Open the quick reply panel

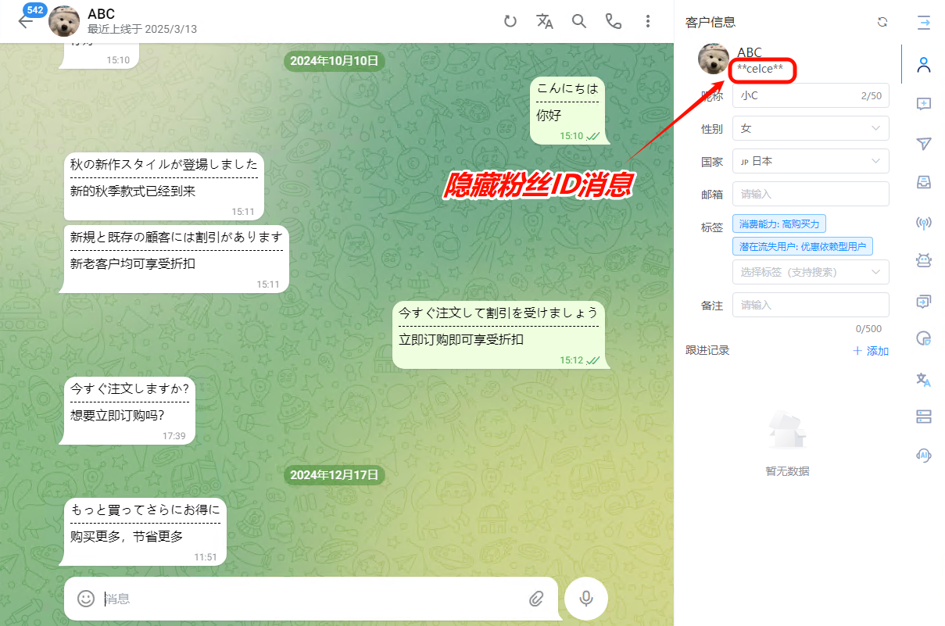[x=924, y=103]
